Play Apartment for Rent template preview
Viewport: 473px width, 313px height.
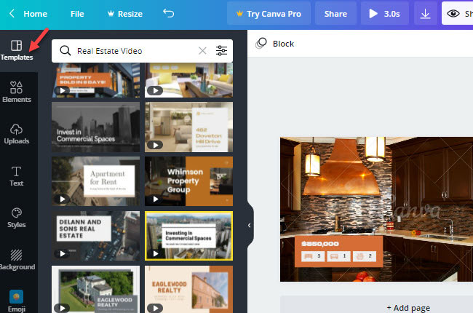pos(62,199)
